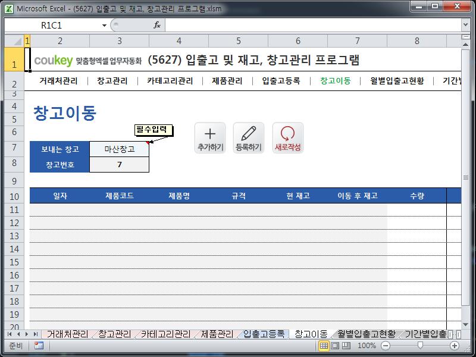Click 제품관리 in the navigation menu
The height and width of the screenshot is (357, 476).
(227, 81)
